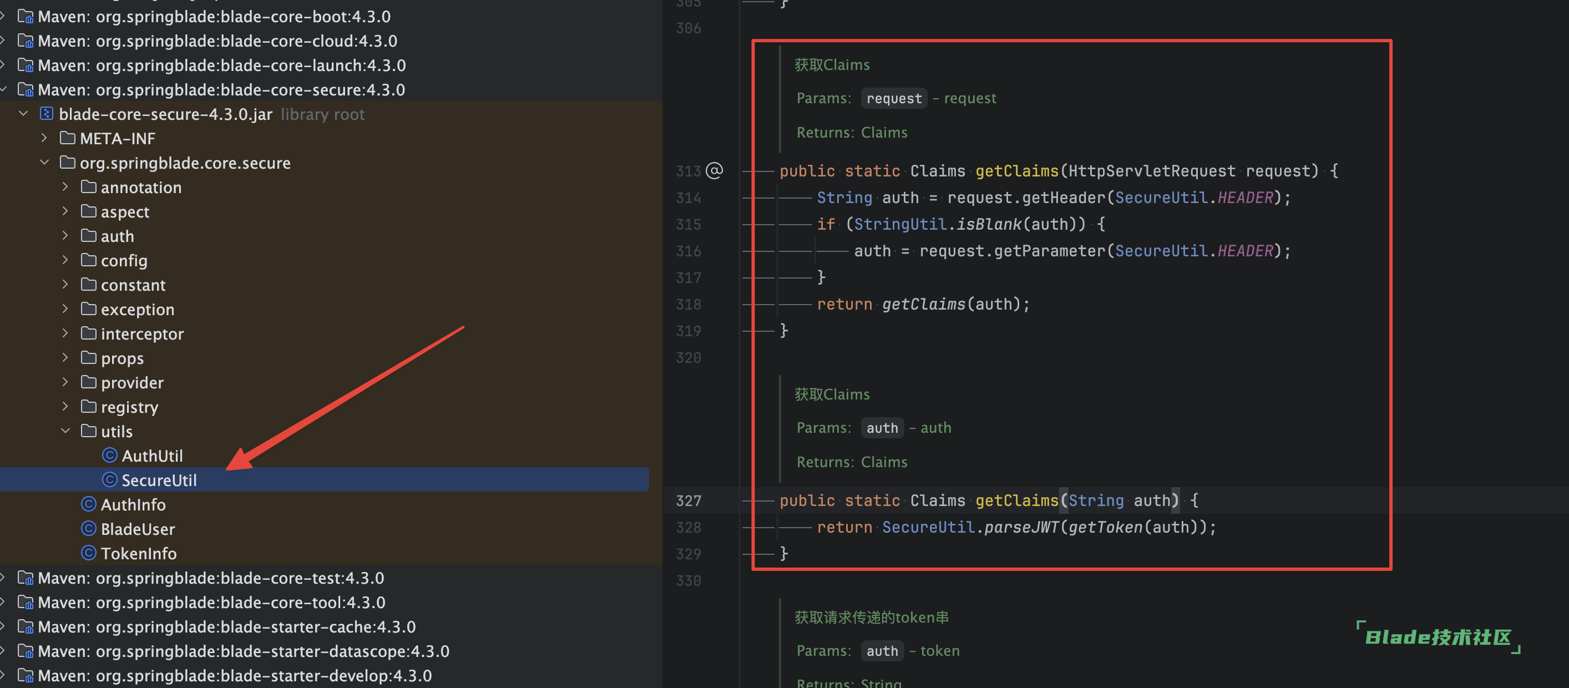Open the BladeUser class file
The height and width of the screenshot is (688, 1569).
point(138,528)
